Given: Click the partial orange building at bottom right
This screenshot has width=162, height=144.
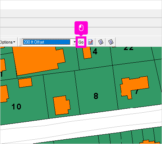Looking at the screenshot, I should coord(150,142).
